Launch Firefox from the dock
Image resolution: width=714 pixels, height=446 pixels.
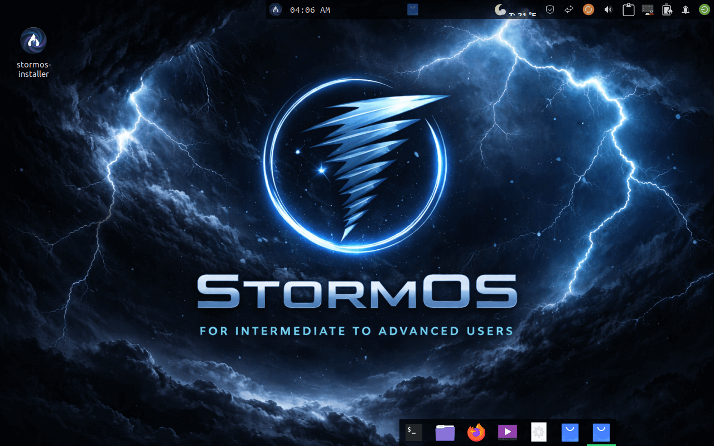[476, 431]
